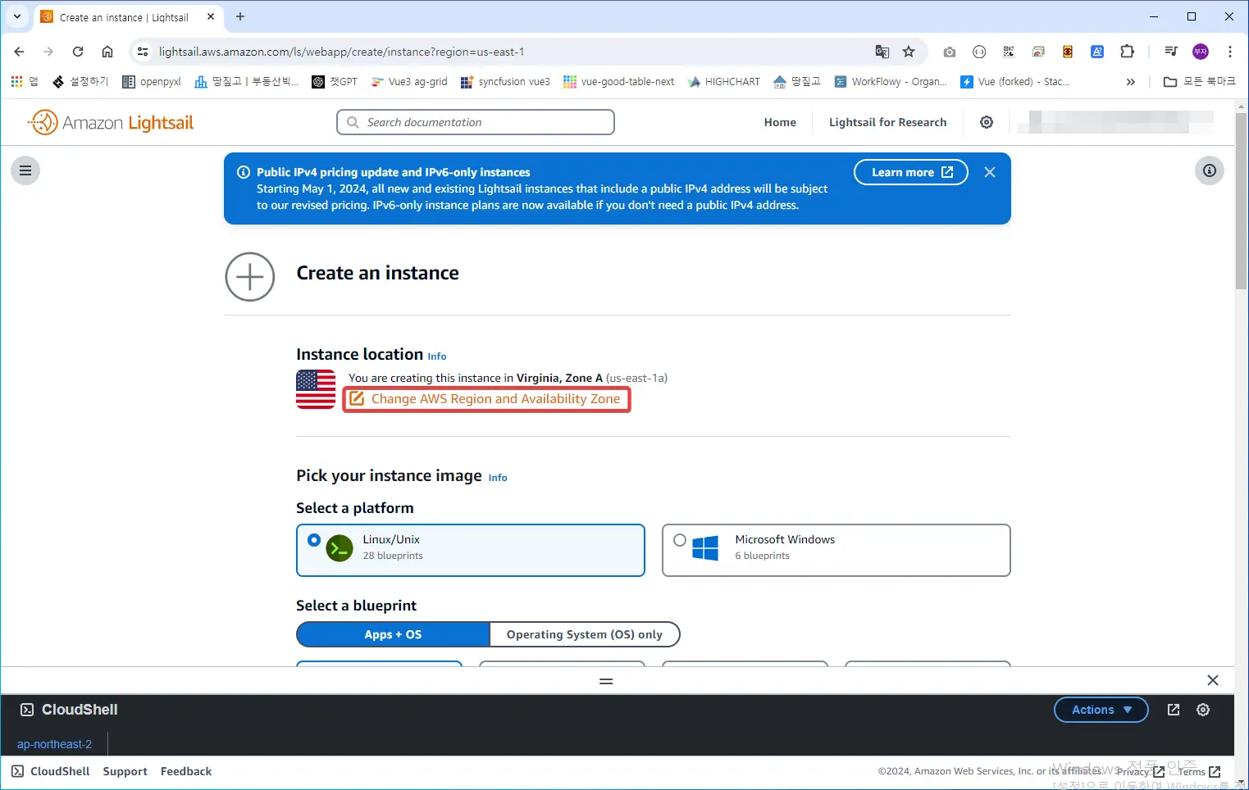Open the apps grid bookmark
The image size is (1249, 790).
24,82
